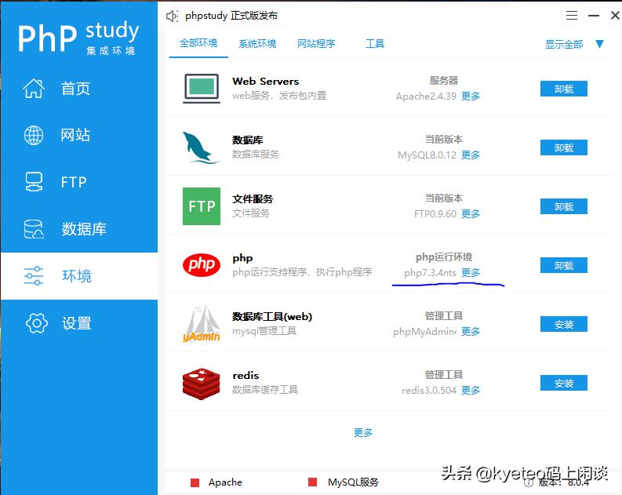This screenshot has width=622, height=495.
Task: Click the Apache red status indicator
Action: pos(195,482)
